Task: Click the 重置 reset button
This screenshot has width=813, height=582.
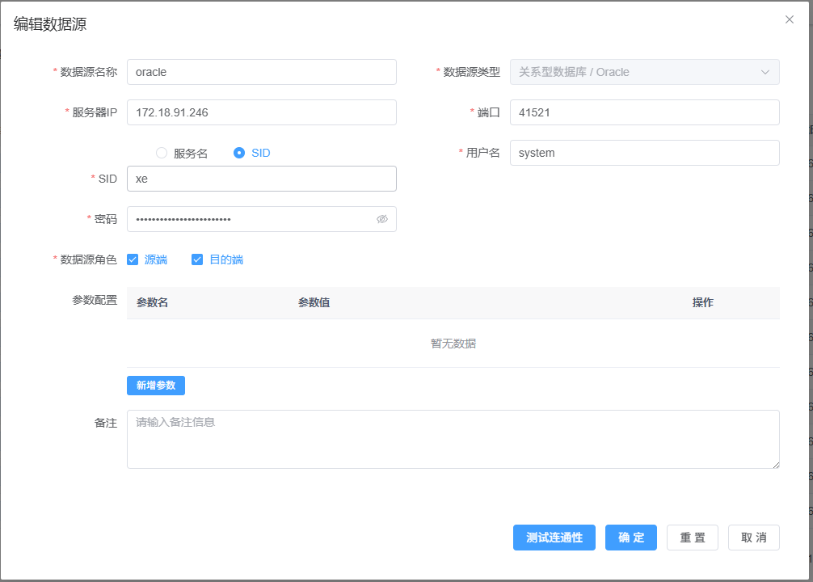Action: (x=693, y=538)
